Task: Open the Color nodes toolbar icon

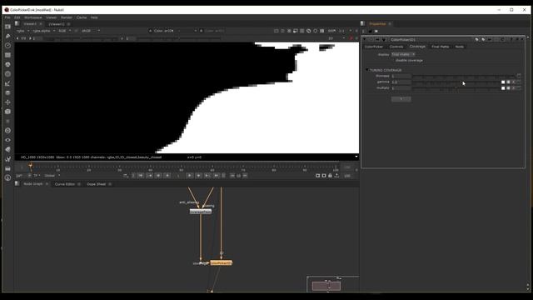Action: (x=7, y=64)
